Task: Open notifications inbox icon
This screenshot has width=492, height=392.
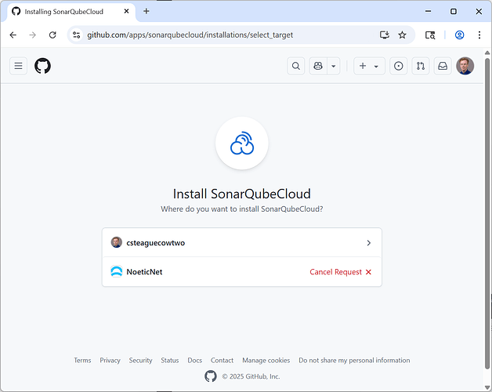Action: click(443, 66)
